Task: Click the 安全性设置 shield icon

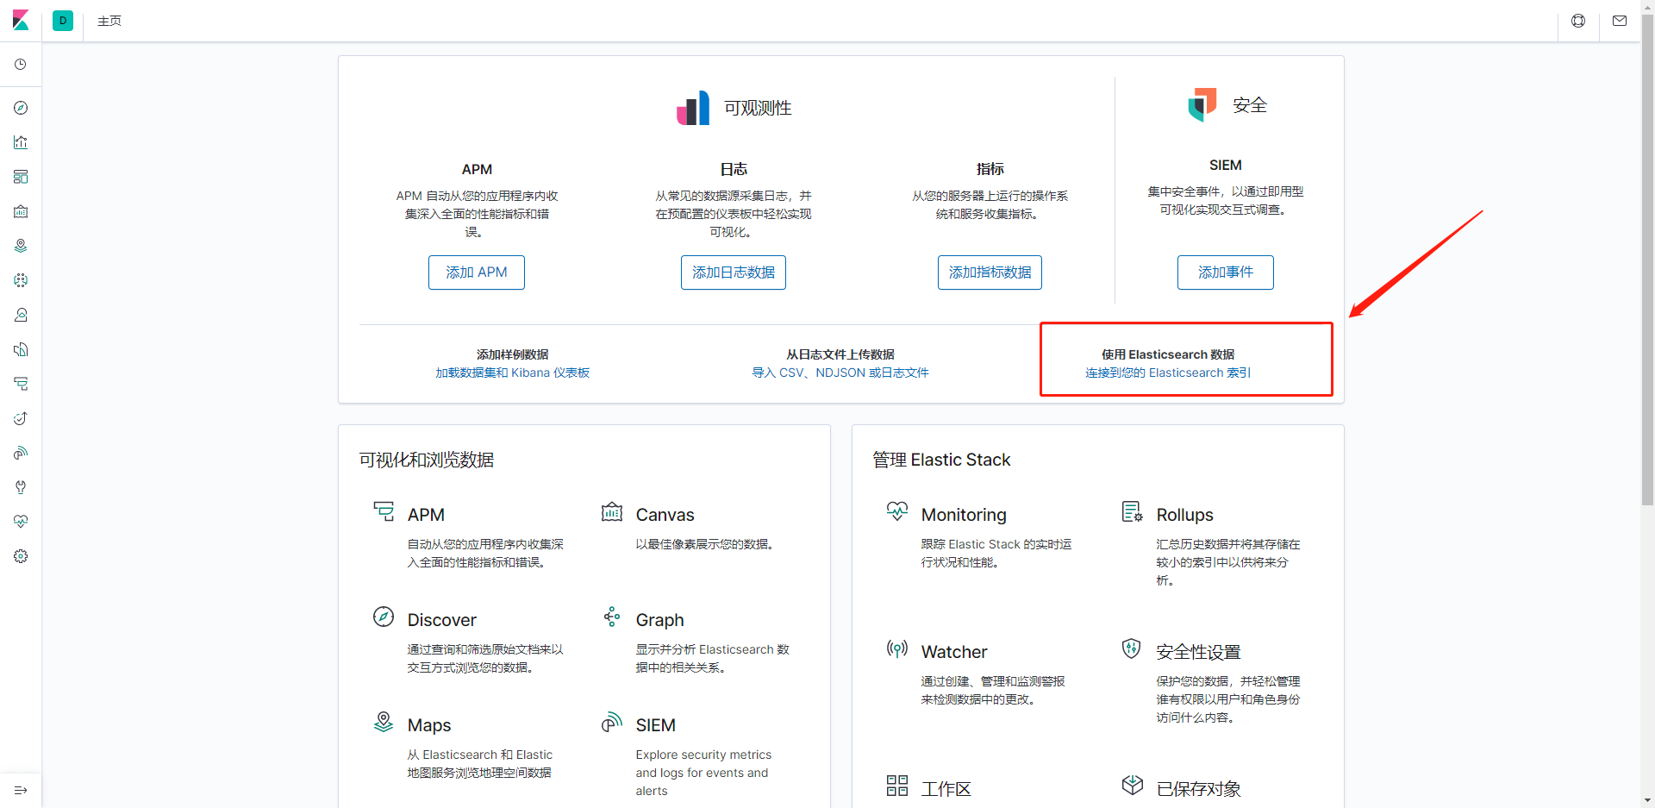Action: (x=1132, y=648)
